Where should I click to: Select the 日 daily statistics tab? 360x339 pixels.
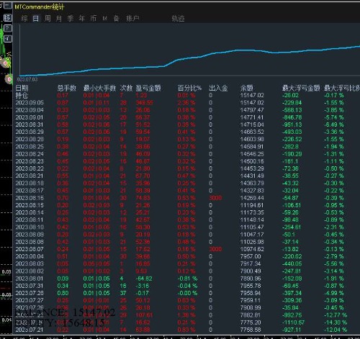[x=36, y=19]
